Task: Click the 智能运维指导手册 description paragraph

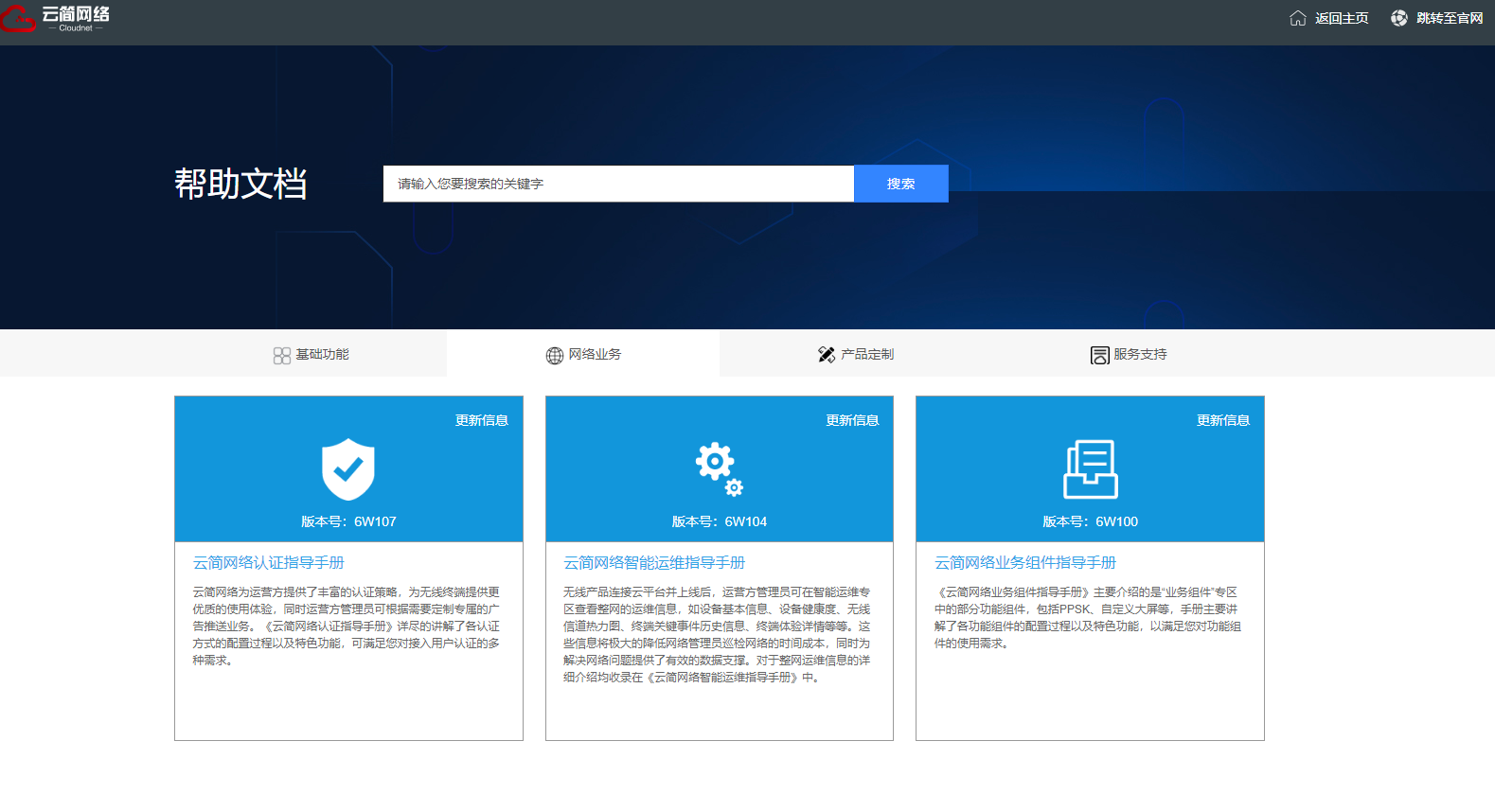Action: pyautogui.click(x=717, y=635)
